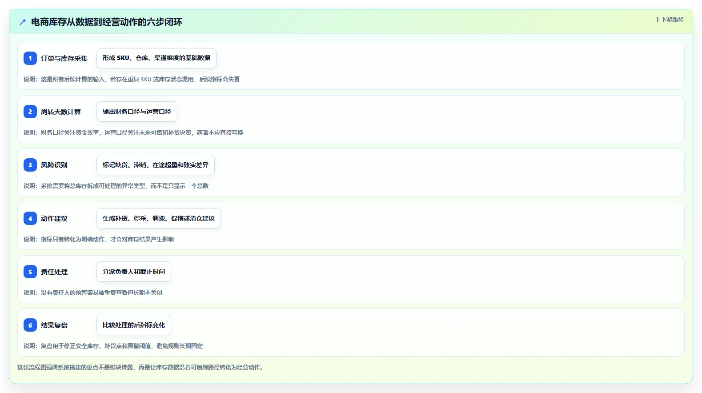
Task: Click step number badge 5
Action: click(30, 272)
